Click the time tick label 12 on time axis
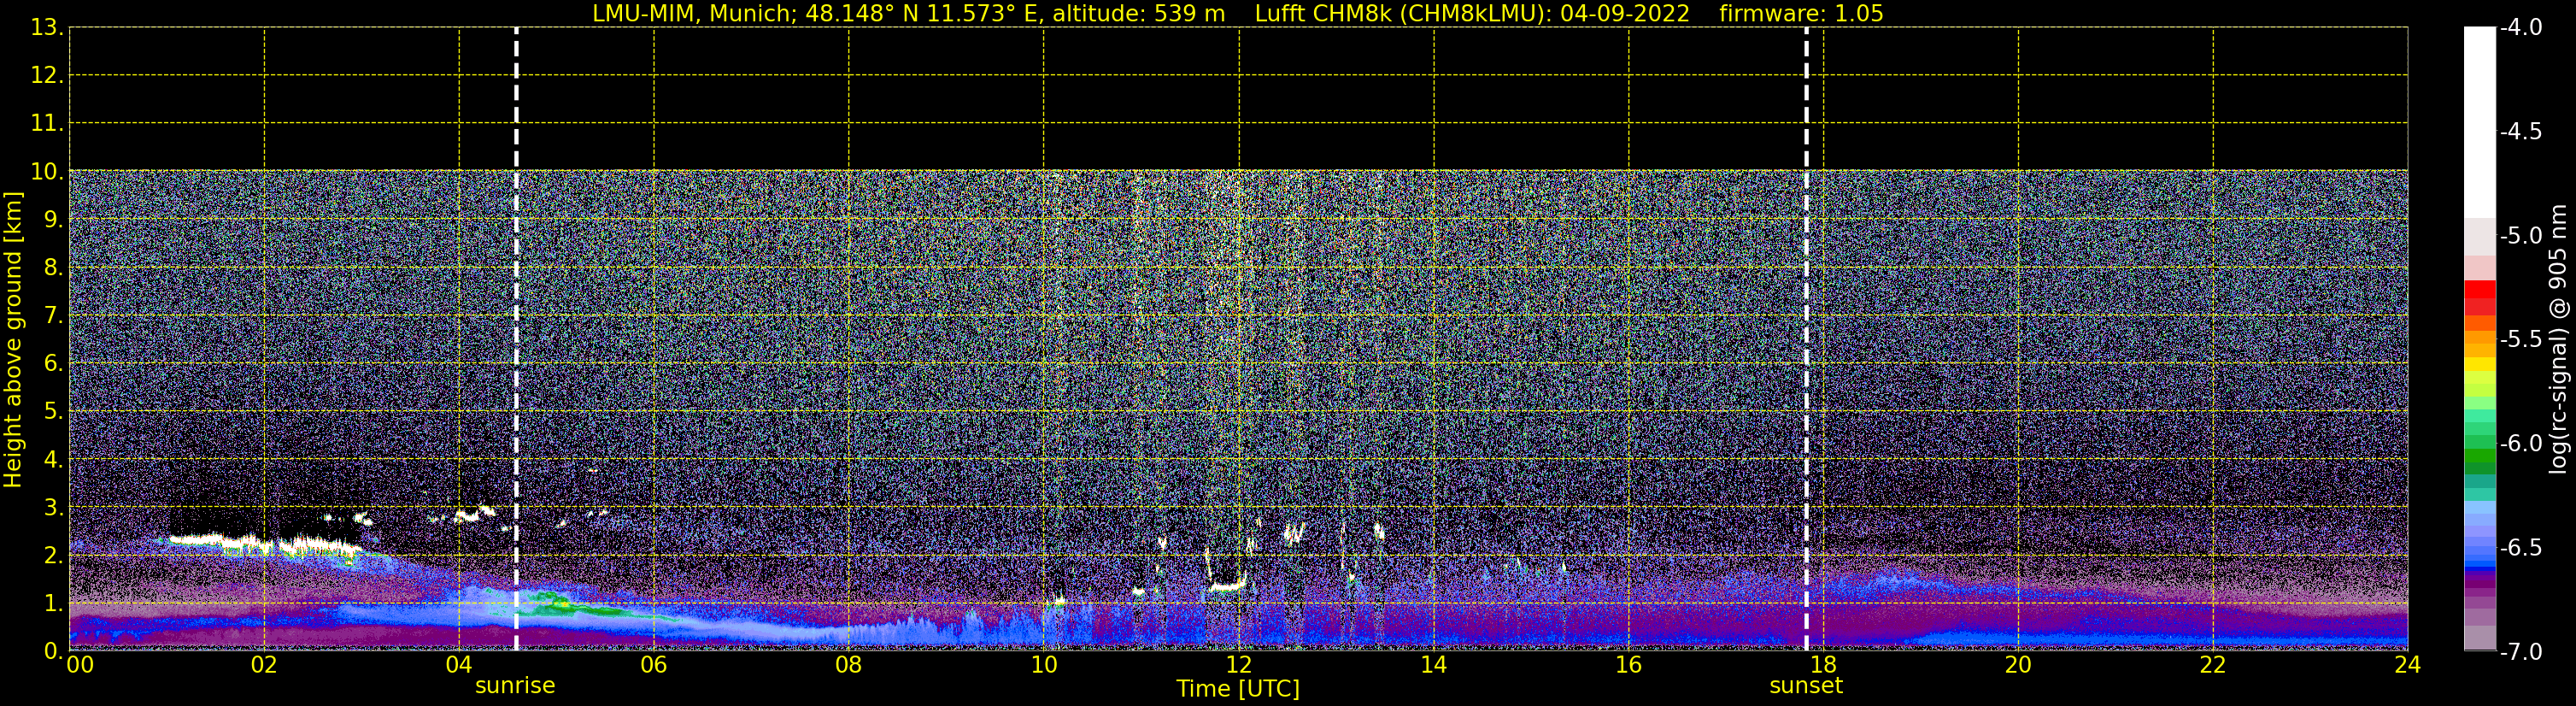Screen dimensions: 2576x706 tap(1239, 665)
